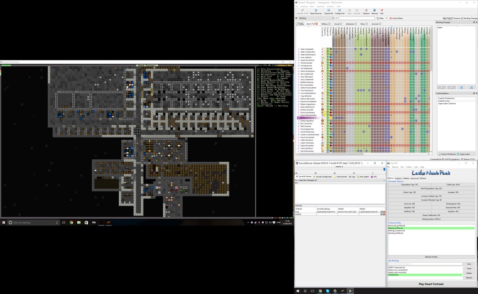Open the Folders menu in PyLNP

click(409, 167)
